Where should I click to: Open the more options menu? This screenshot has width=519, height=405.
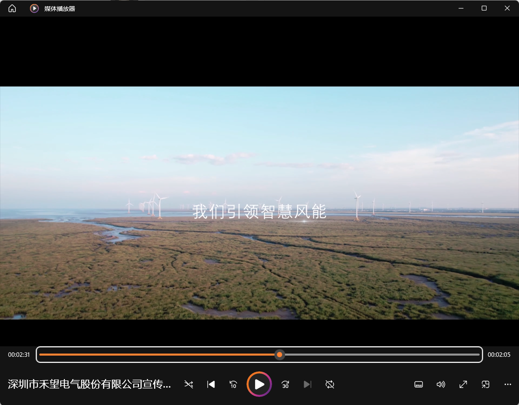click(x=508, y=384)
